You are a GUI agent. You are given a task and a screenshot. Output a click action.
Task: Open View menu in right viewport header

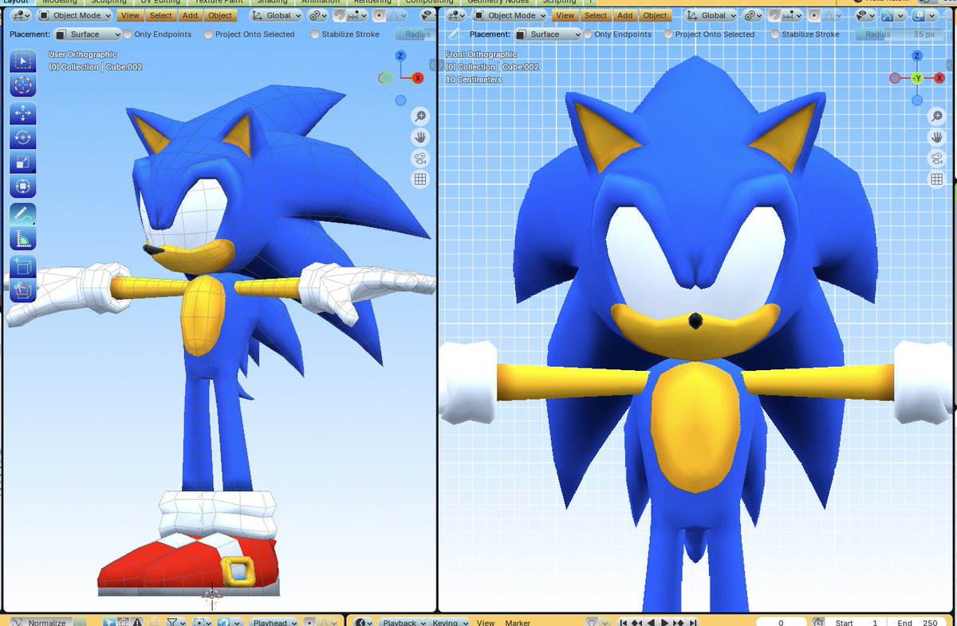coord(565,15)
